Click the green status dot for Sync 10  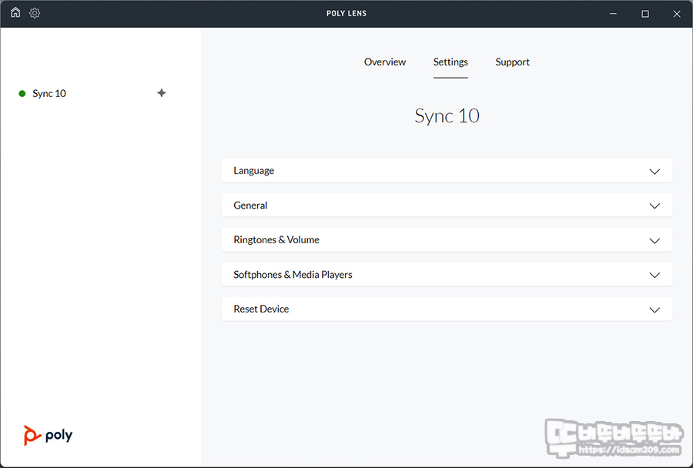(22, 93)
